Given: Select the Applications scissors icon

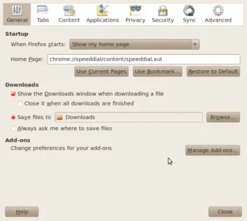Looking at the screenshot, I should point(103,10).
